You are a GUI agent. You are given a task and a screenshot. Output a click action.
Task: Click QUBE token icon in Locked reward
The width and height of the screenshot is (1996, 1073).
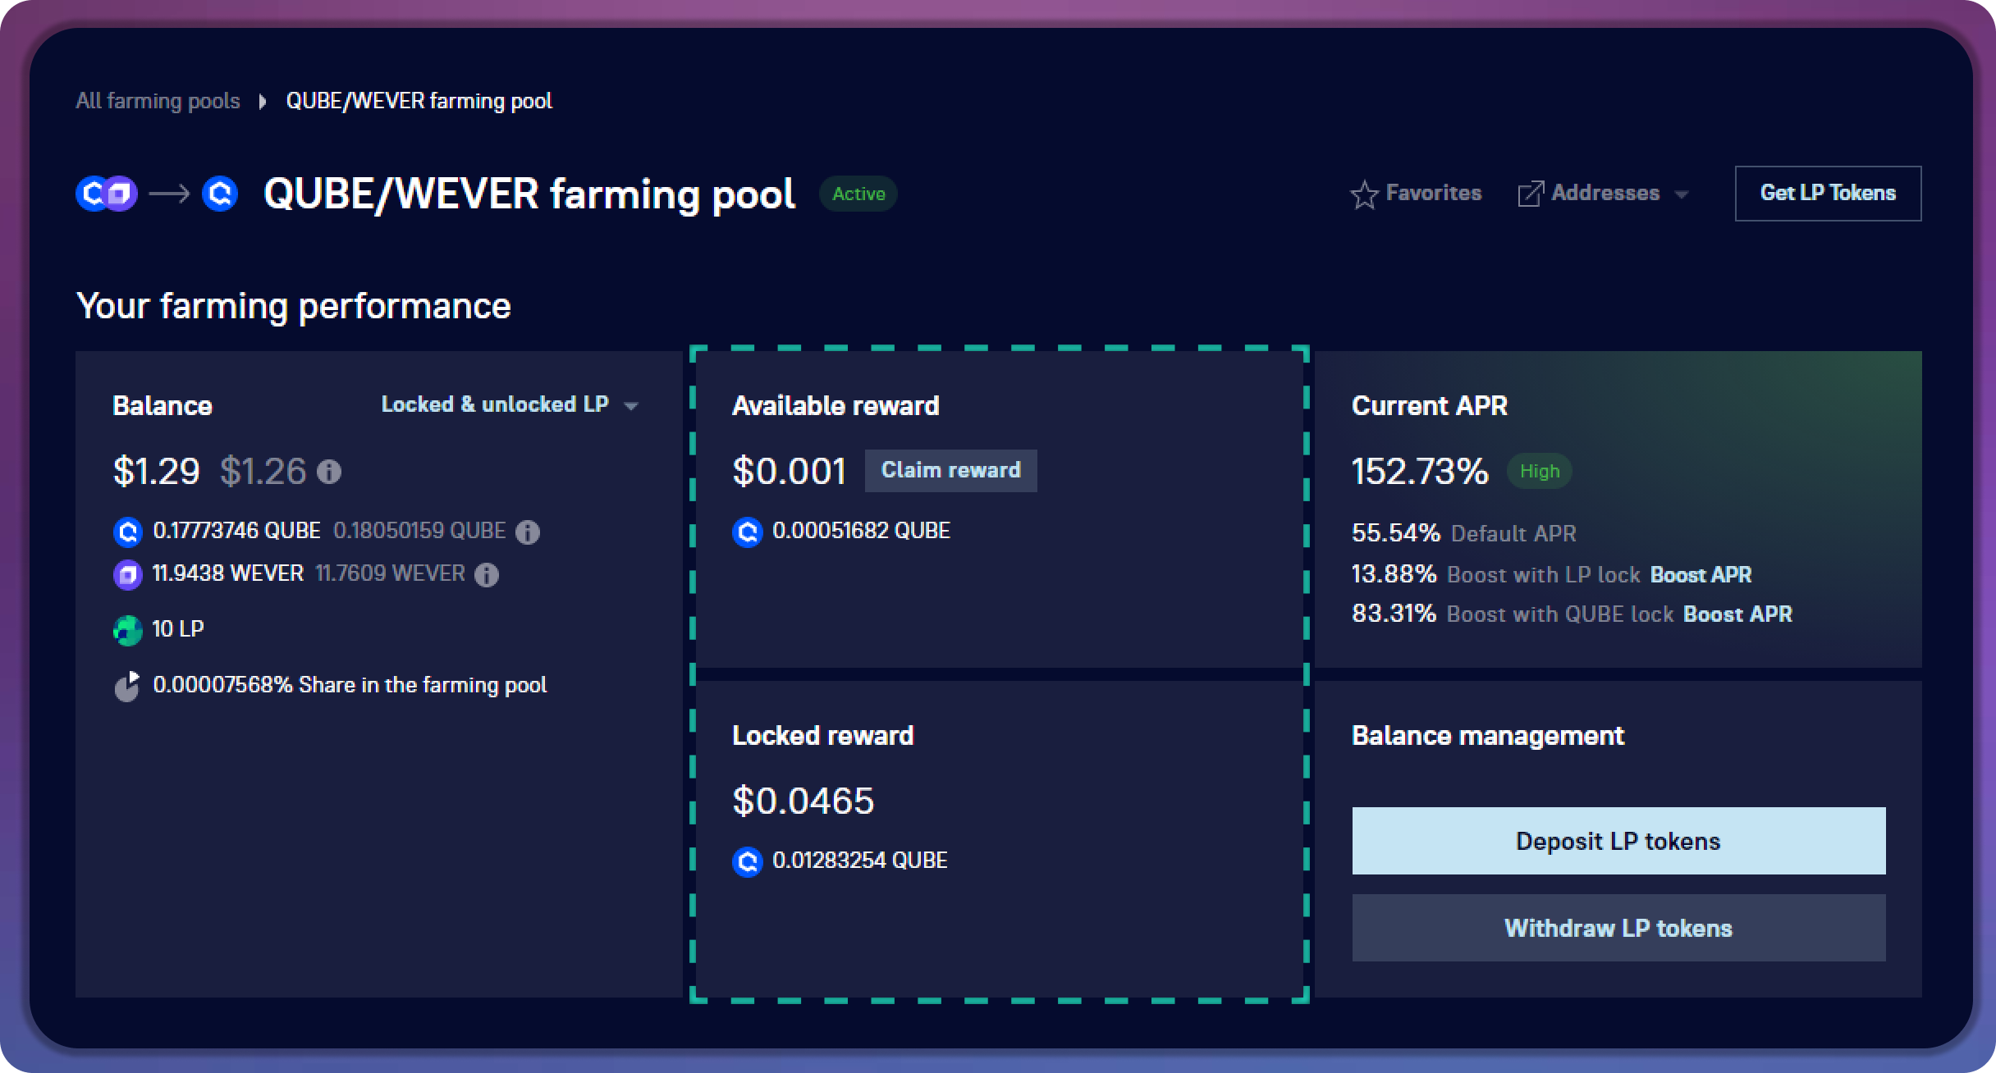[747, 862]
